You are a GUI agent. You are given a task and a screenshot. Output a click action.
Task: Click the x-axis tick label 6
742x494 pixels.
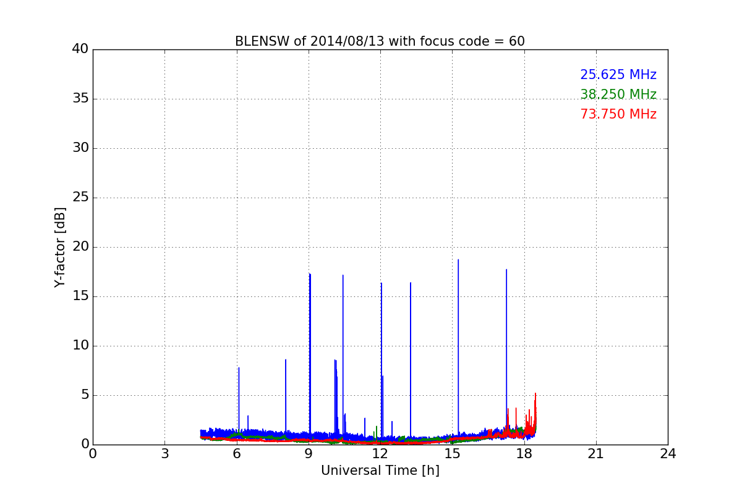(x=236, y=454)
